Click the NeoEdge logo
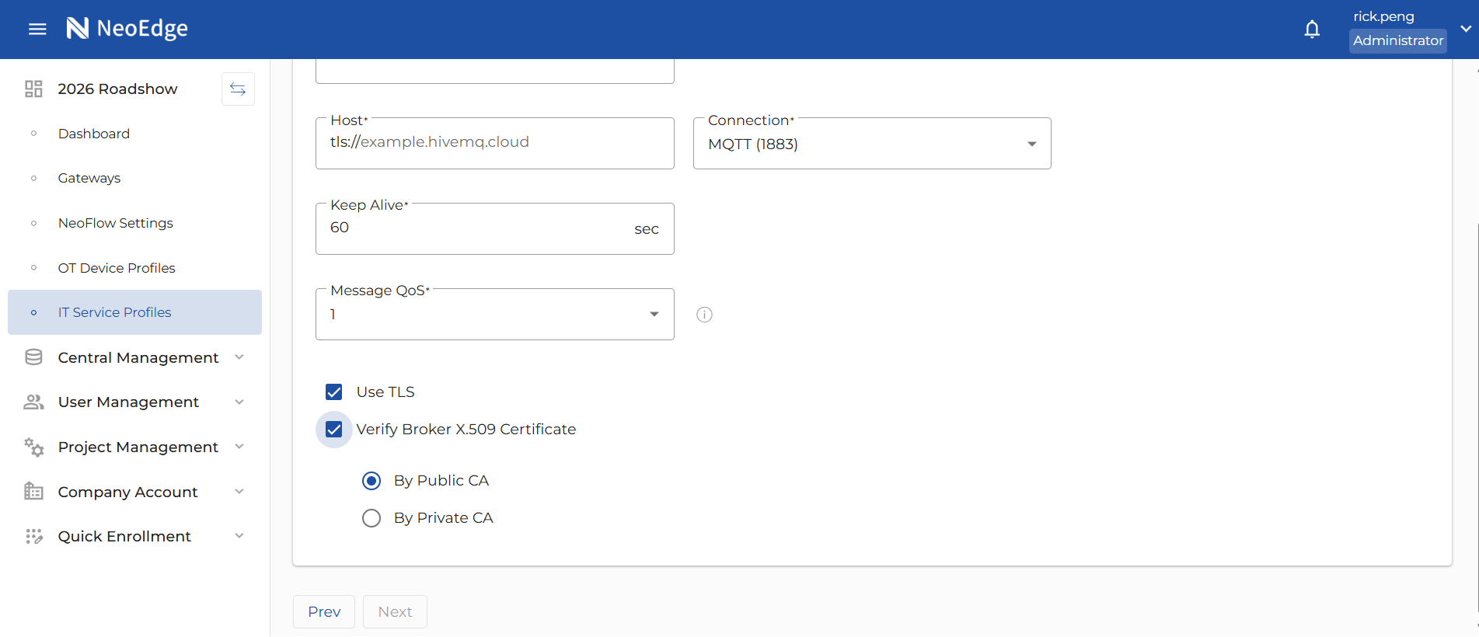1479x637 pixels. click(127, 29)
